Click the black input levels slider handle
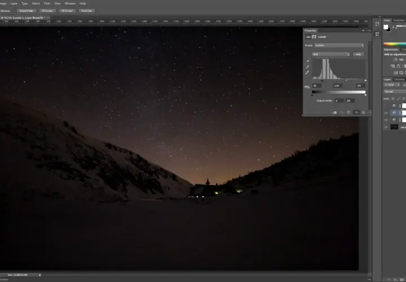The width and height of the screenshot is (406, 282). pyautogui.click(x=322, y=81)
